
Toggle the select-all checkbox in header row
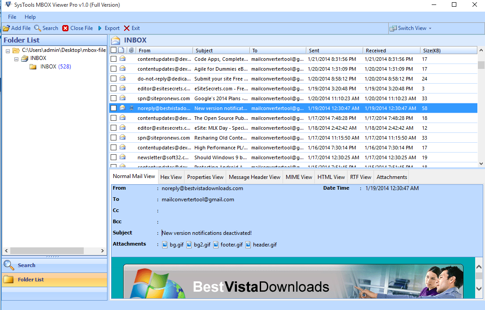114,51
